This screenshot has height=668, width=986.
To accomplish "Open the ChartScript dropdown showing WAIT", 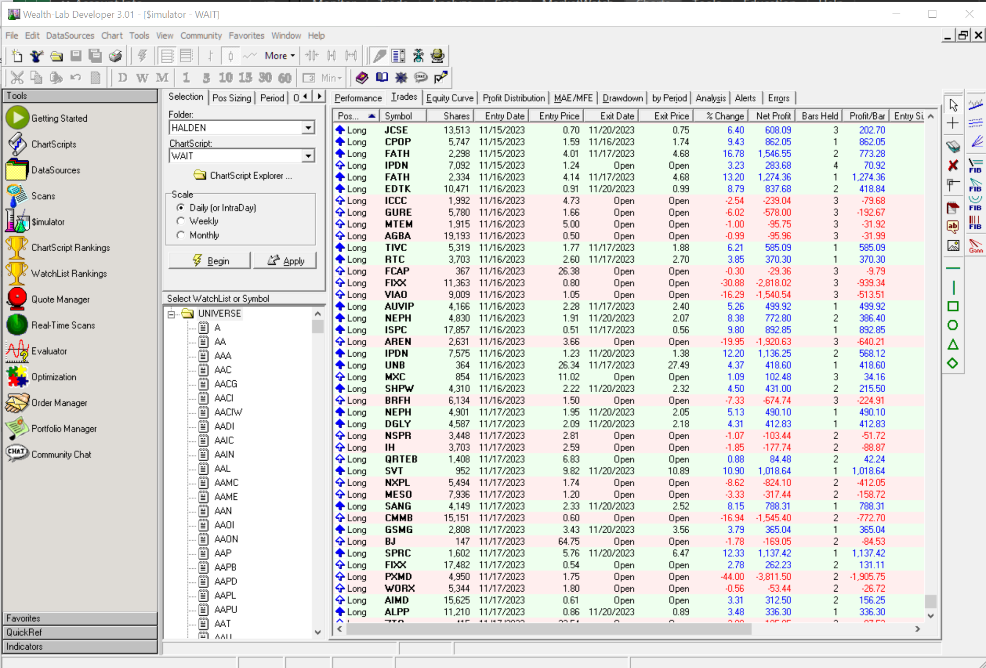I will 308,156.
